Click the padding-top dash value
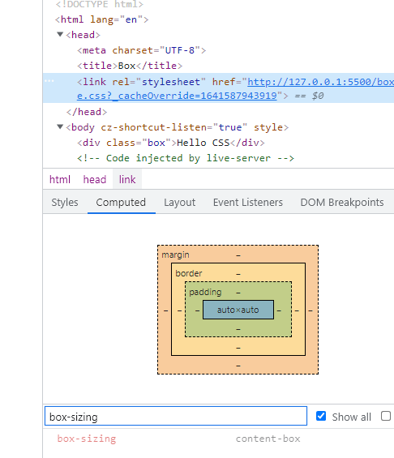The width and height of the screenshot is (394, 458). pyautogui.click(x=238, y=293)
